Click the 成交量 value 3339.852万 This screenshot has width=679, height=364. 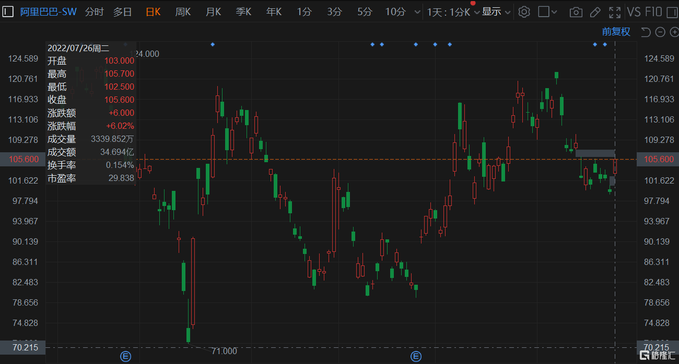pyautogui.click(x=112, y=139)
